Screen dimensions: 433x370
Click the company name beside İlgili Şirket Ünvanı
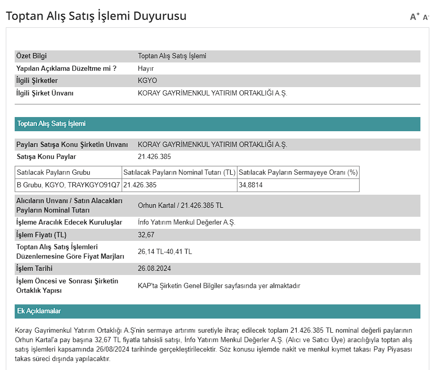click(212, 93)
